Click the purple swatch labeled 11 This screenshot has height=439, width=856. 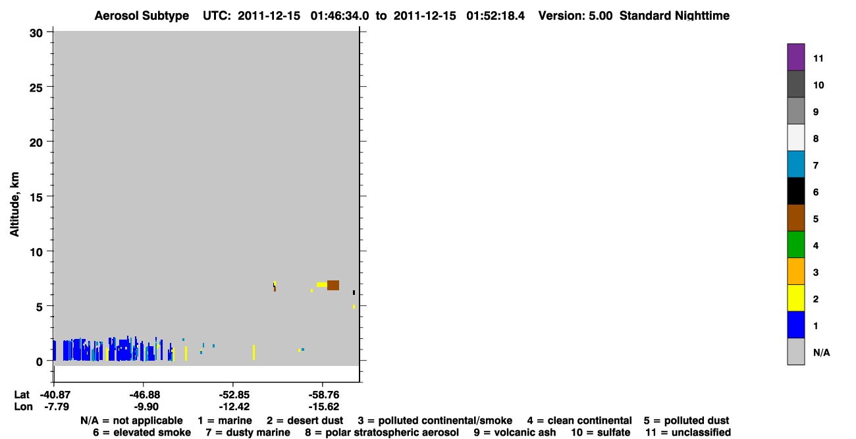795,57
